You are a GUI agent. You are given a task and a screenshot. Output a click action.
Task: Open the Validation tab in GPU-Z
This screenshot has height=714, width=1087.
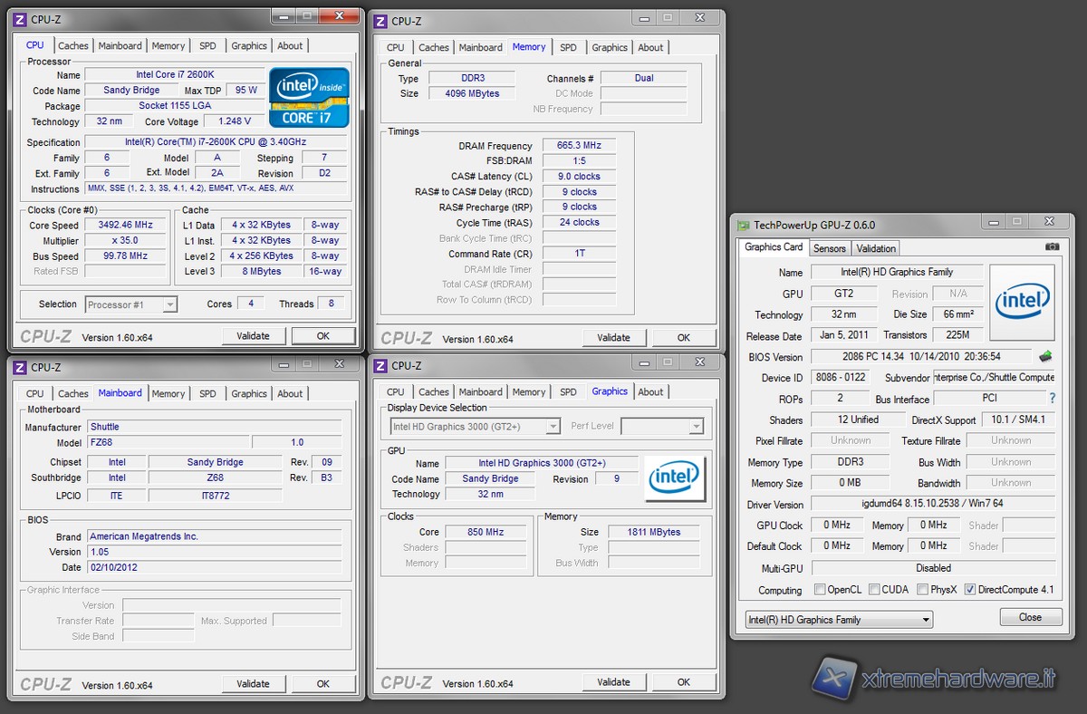click(876, 248)
